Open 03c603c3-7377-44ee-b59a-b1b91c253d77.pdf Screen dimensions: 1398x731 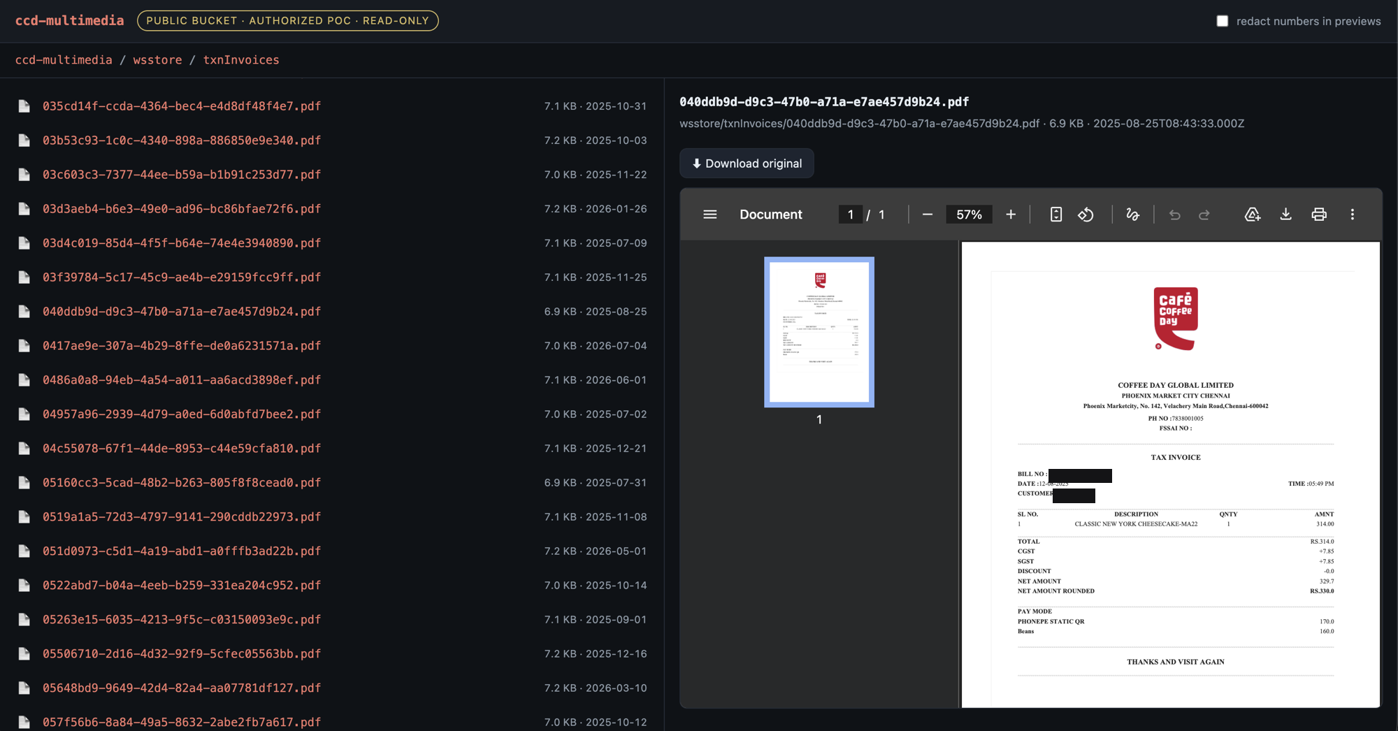tap(182, 175)
